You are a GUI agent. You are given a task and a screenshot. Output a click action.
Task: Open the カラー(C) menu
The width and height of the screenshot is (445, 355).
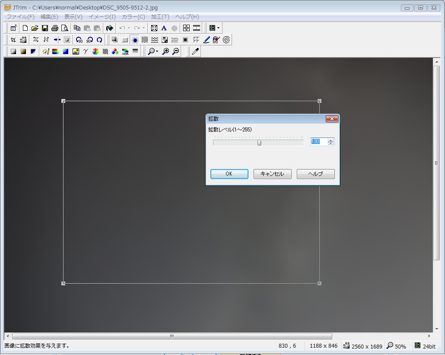coord(133,17)
